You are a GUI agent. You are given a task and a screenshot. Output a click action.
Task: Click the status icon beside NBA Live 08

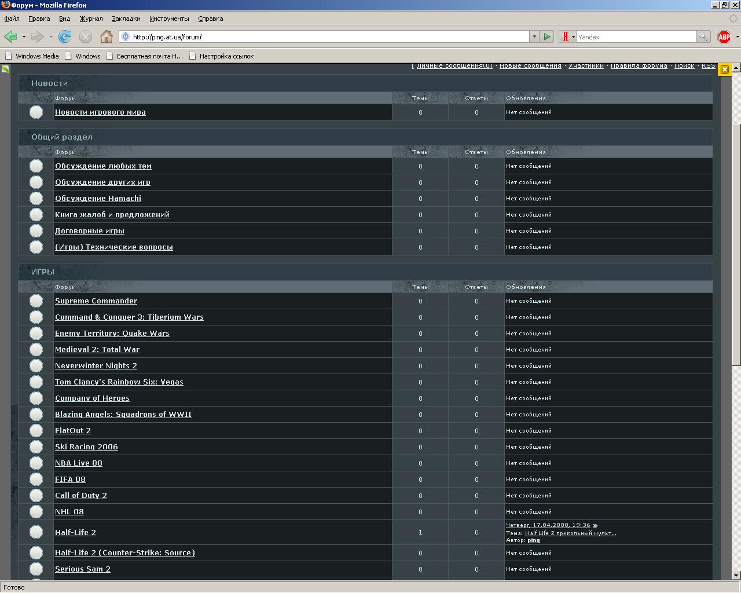[x=36, y=463]
